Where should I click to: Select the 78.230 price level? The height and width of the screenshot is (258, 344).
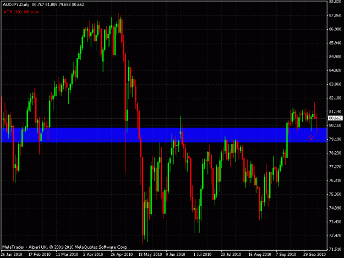coord(335,153)
